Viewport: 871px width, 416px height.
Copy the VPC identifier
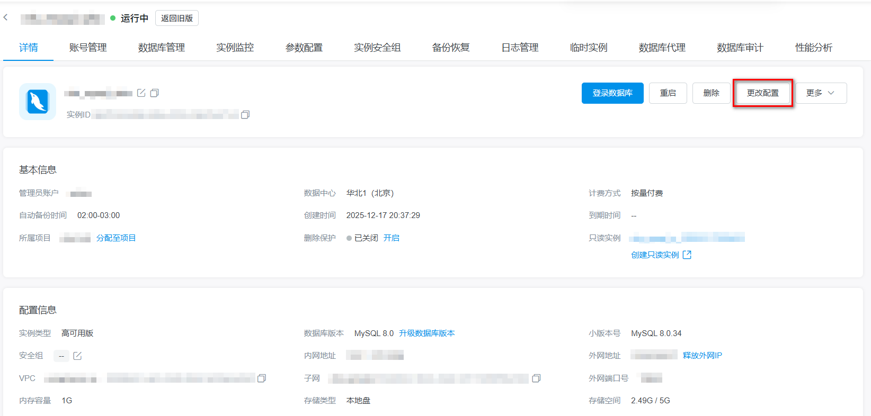point(262,378)
